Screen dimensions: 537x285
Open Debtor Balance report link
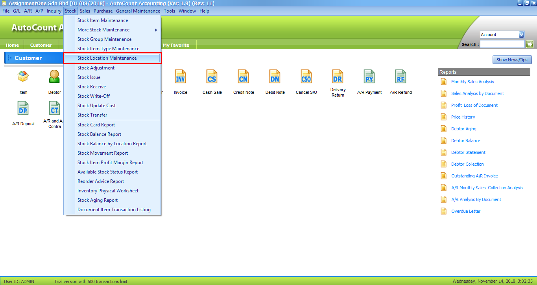[466, 141]
